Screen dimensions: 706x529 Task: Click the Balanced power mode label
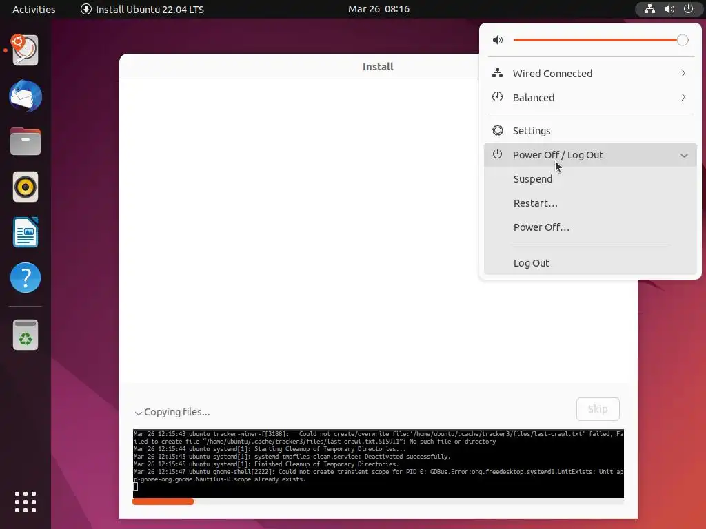point(534,98)
